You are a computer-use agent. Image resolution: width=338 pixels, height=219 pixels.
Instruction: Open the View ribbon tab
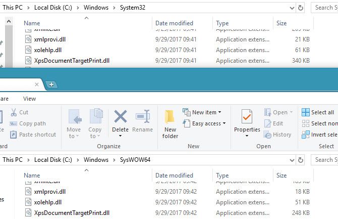(29, 99)
